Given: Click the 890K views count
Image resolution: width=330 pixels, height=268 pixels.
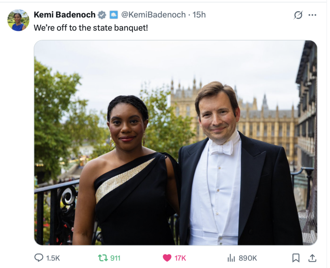Looking at the screenshot, I should 248,258.
